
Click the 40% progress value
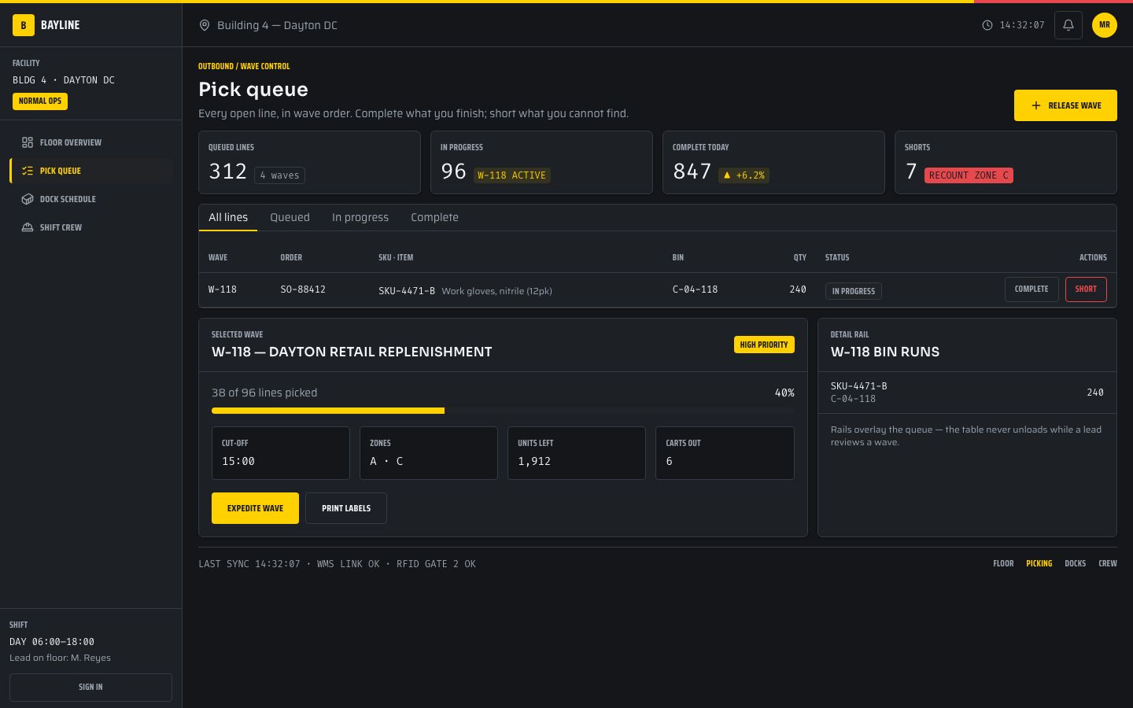point(784,393)
